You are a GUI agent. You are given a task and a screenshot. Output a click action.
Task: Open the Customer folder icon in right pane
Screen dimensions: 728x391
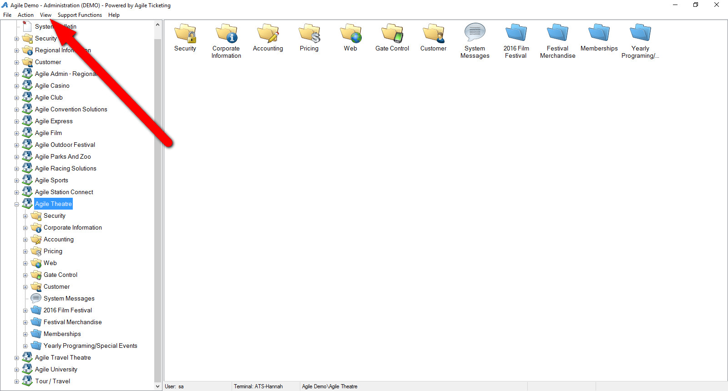pos(434,33)
